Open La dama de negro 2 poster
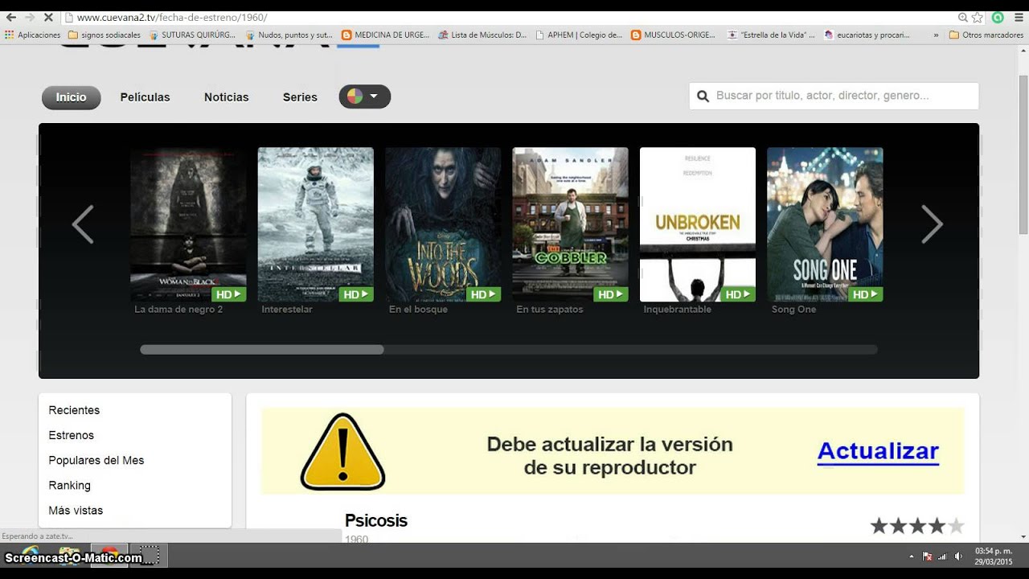This screenshot has width=1029, height=579. [x=188, y=224]
